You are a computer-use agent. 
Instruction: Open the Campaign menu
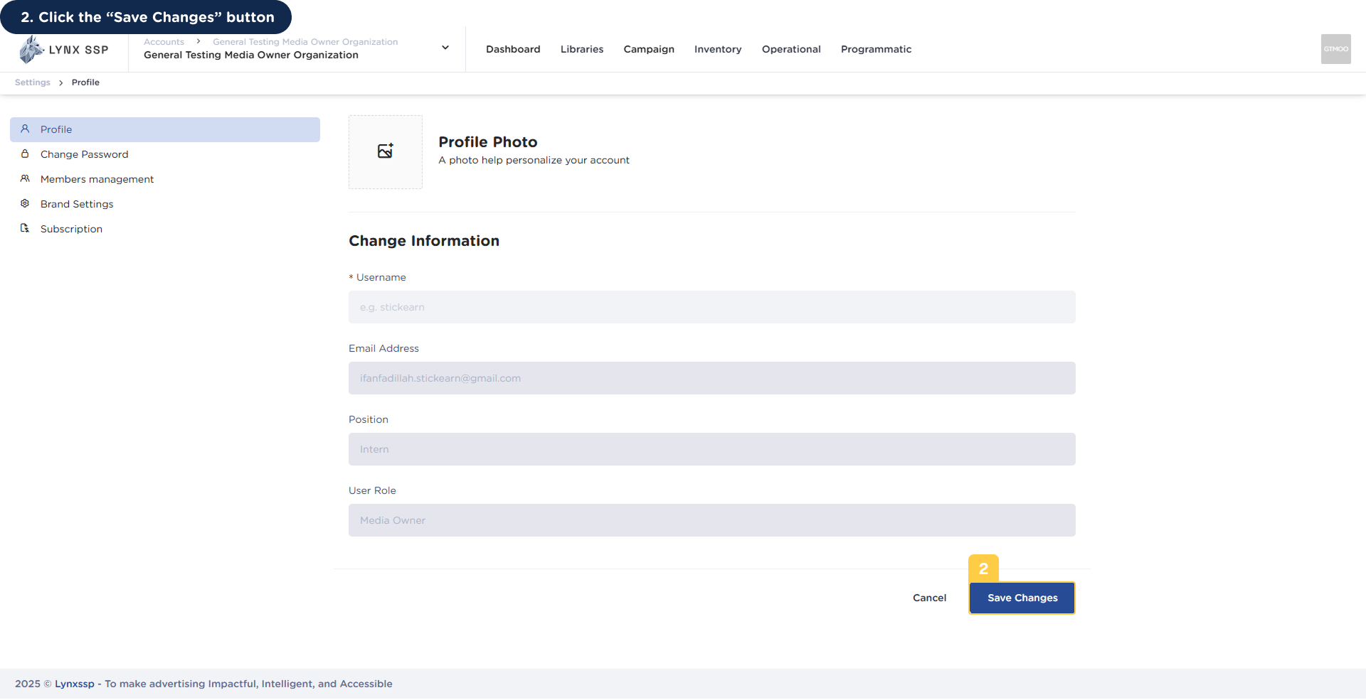point(649,49)
